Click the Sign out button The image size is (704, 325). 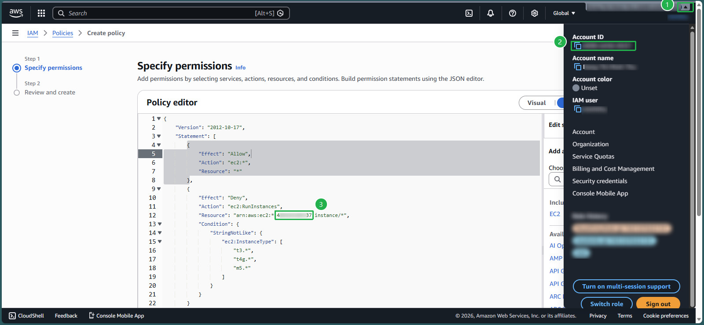[x=658, y=303]
